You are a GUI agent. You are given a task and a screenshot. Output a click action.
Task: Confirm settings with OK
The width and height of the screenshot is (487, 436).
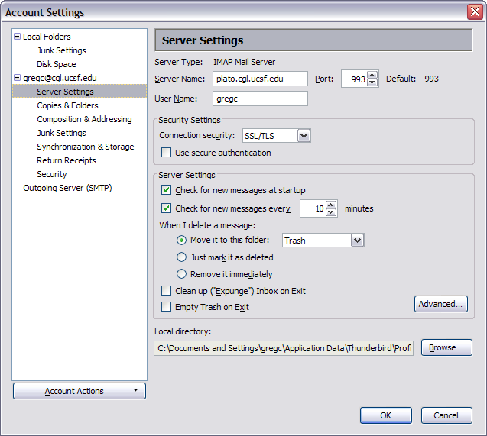click(x=386, y=415)
